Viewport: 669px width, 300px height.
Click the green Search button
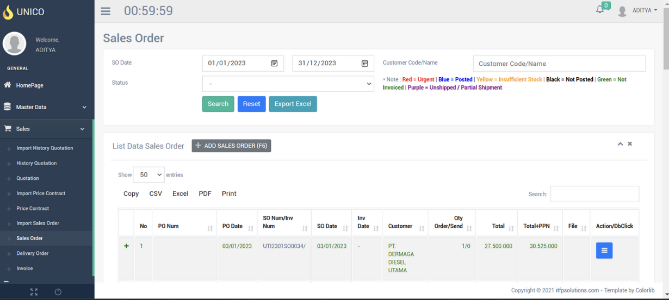pos(218,104)
